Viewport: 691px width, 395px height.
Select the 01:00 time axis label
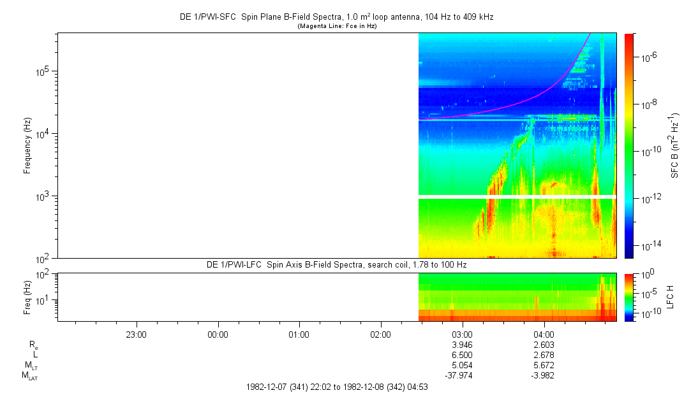click(299, 334)
